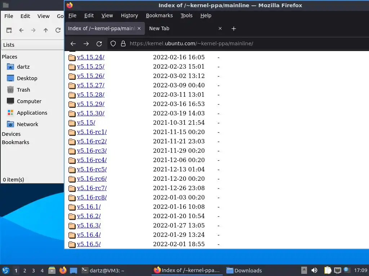
Task: Open clipboard manager tray icon
Action: [328, 270]
